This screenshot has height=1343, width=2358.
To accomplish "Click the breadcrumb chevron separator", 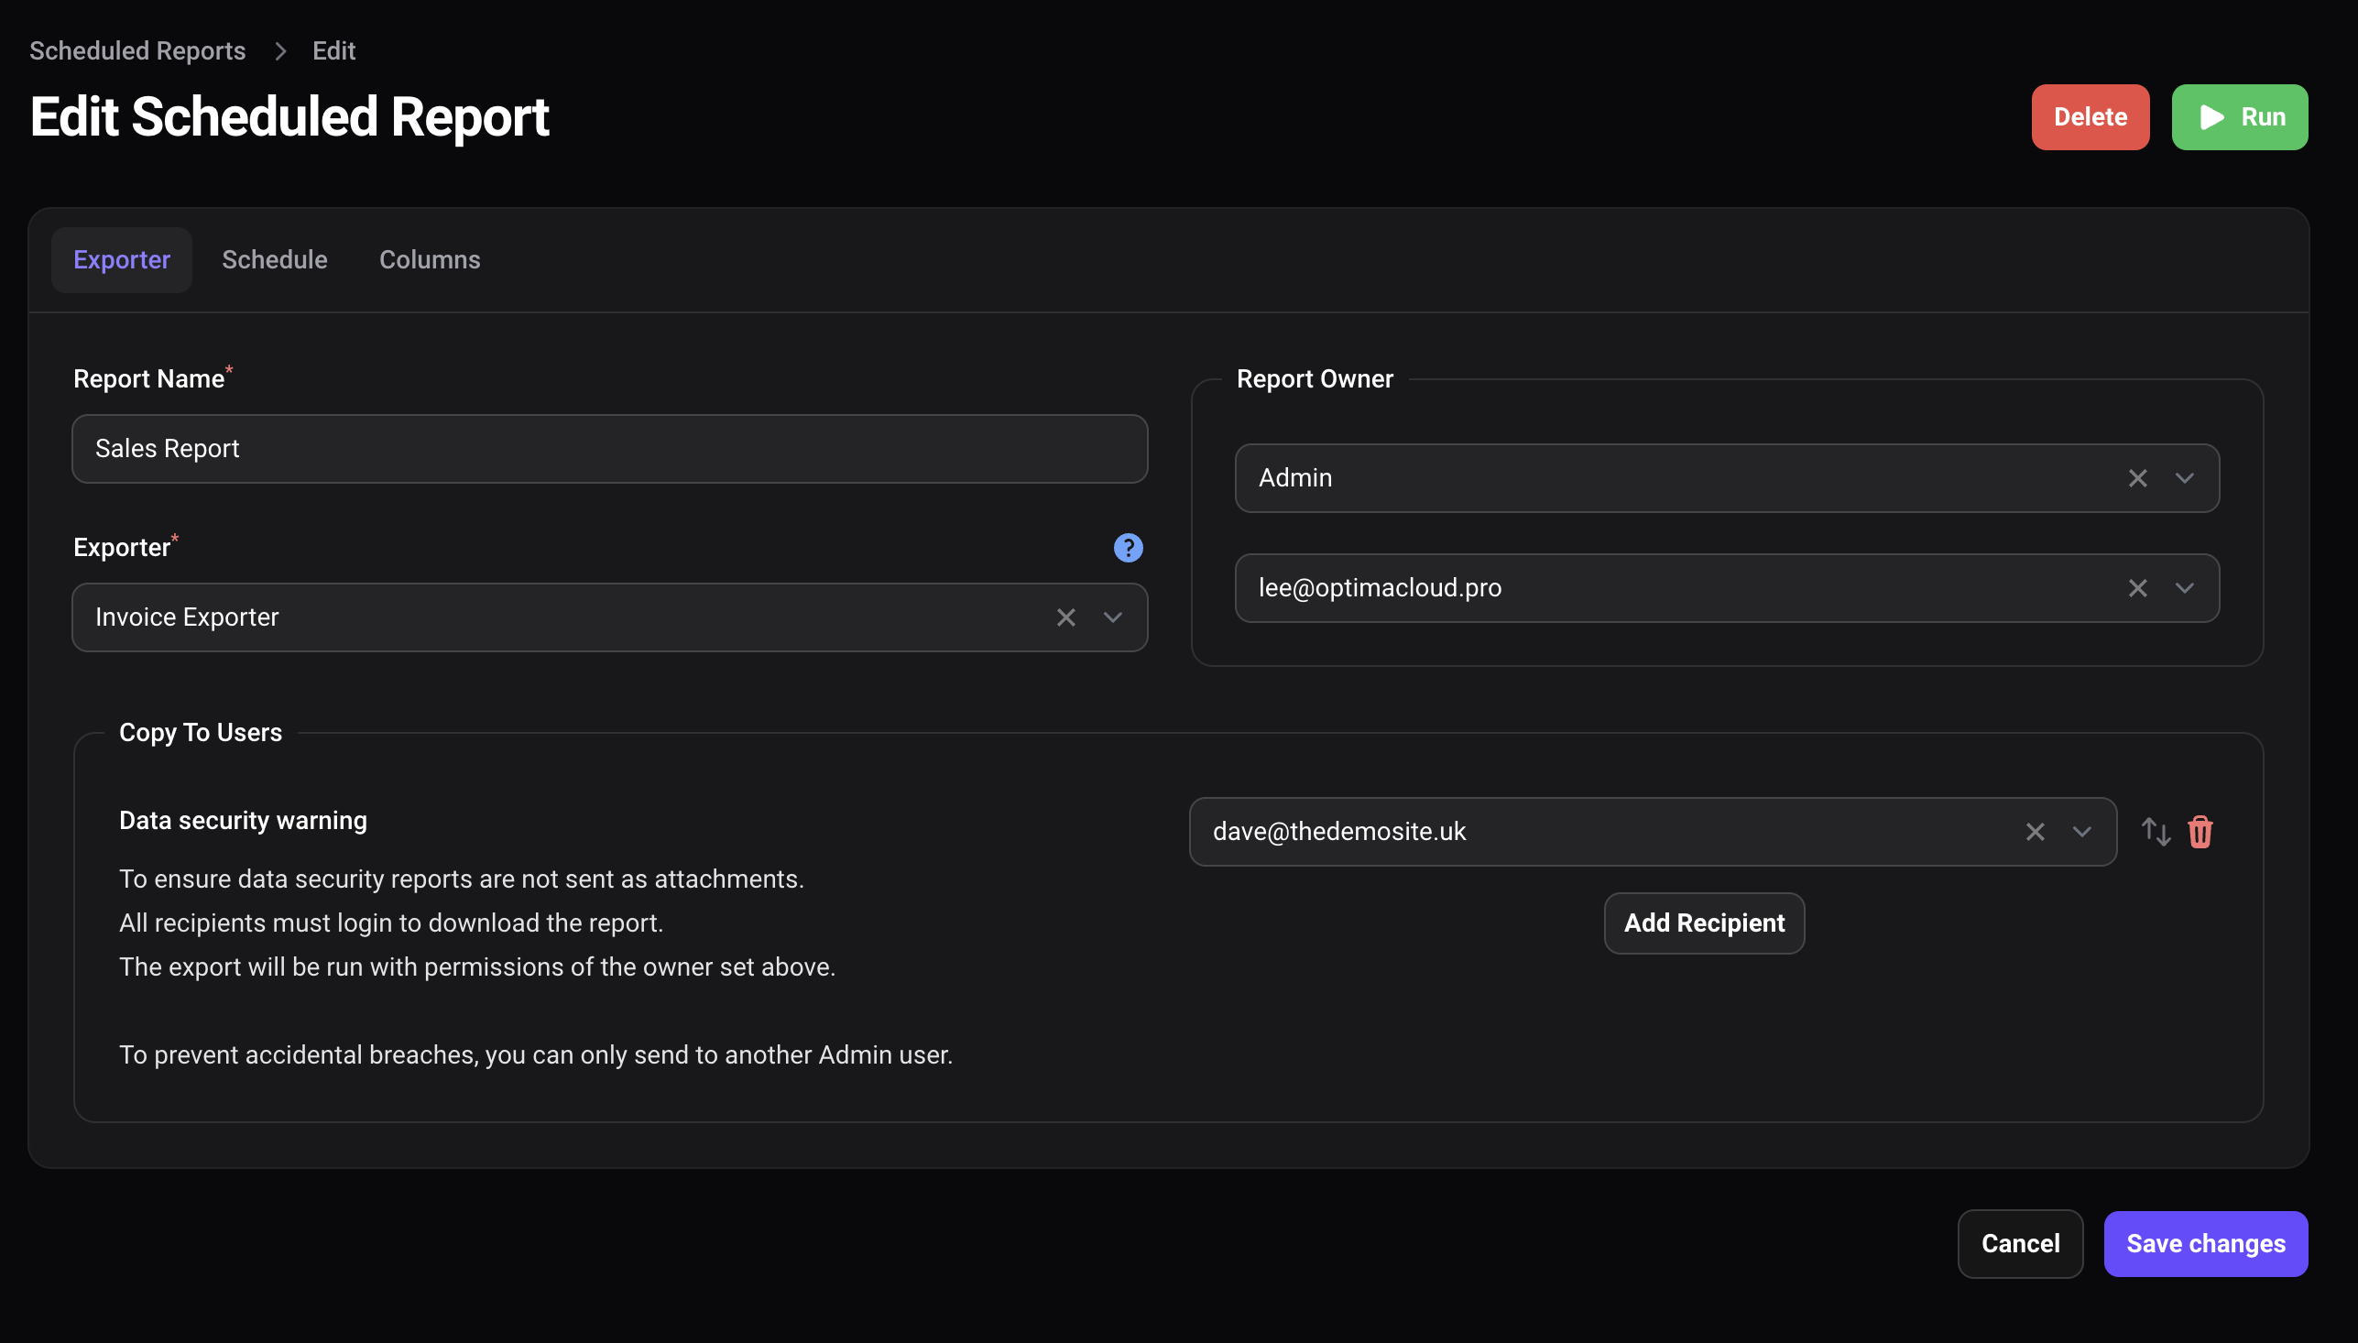I will (280, 50).
